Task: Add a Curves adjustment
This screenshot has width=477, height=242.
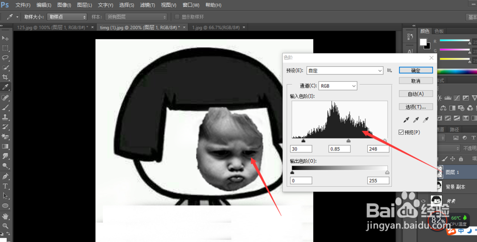Action: tap(456, 98)
